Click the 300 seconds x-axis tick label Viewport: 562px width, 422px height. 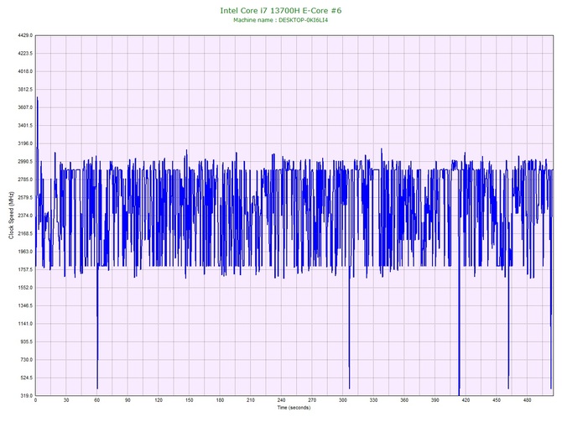point(342,400)
